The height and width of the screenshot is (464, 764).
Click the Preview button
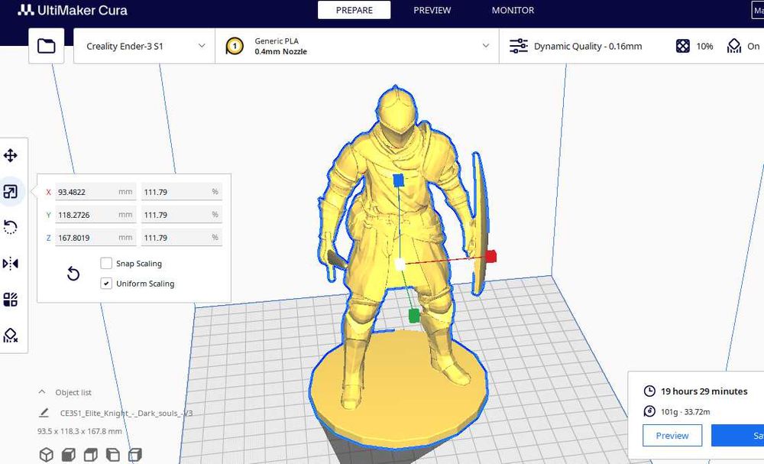click(672, 435)
